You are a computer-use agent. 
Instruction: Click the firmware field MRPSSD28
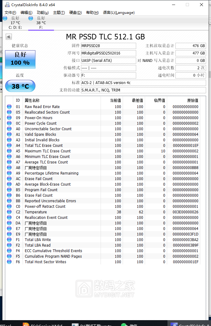[x=109, y=46]
